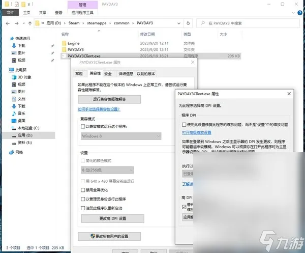305x253 pixels.
Task: Open 下载 under 此电脑
Action: [x=21, y=106]
